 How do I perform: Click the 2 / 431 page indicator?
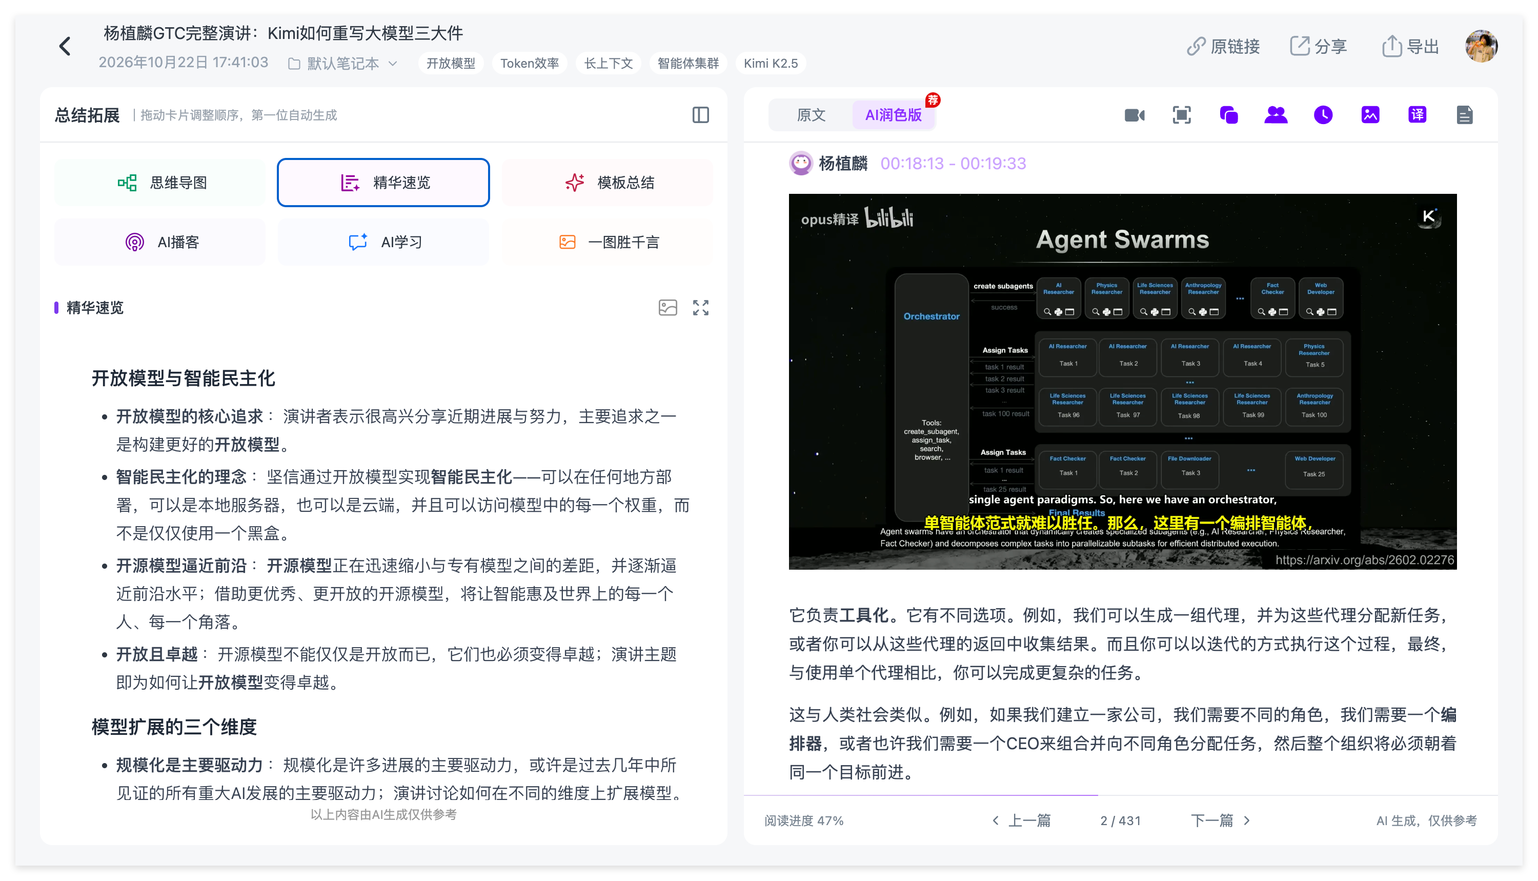click(1121, 820)
